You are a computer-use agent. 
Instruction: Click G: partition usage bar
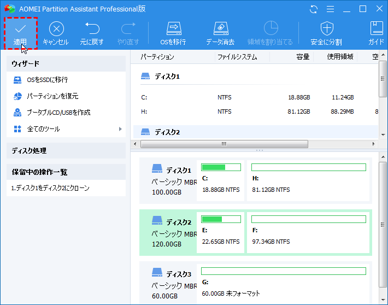click(x=284, y=271)
